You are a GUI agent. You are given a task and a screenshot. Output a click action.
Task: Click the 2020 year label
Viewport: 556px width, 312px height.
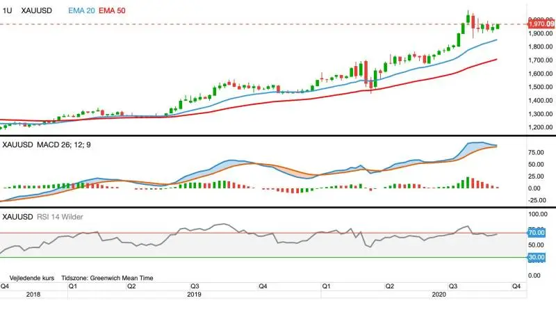pos(439,294)
